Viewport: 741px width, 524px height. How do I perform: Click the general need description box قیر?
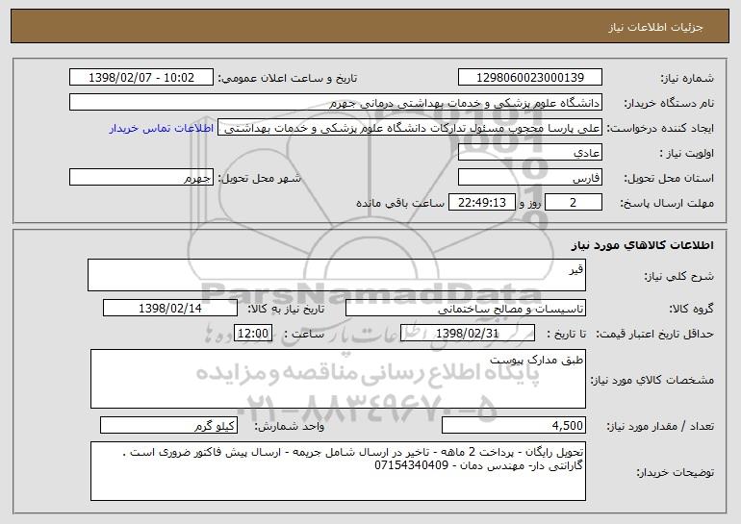pyautogui.click(x=337, y=275)
